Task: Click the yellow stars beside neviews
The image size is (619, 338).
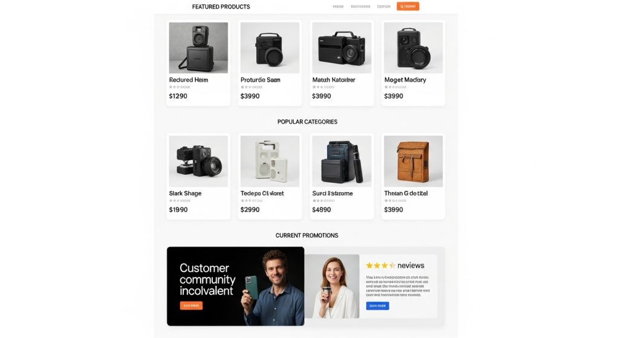Action: click(x=381, y=265)
